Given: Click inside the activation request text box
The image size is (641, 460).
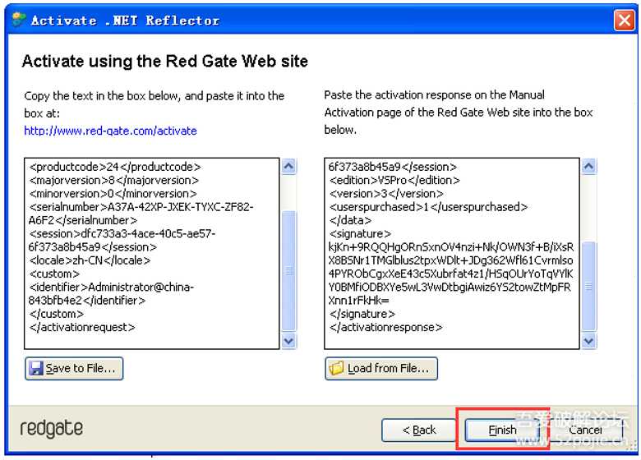Looking at the screenshot, I should (x=152, y=253).
